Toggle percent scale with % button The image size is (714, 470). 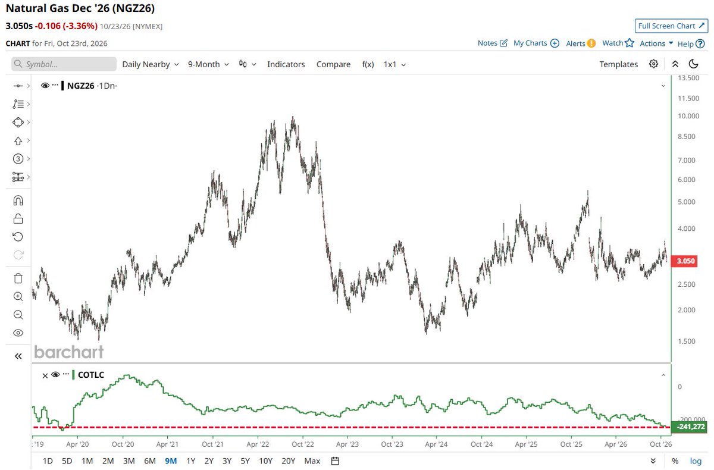675,461
